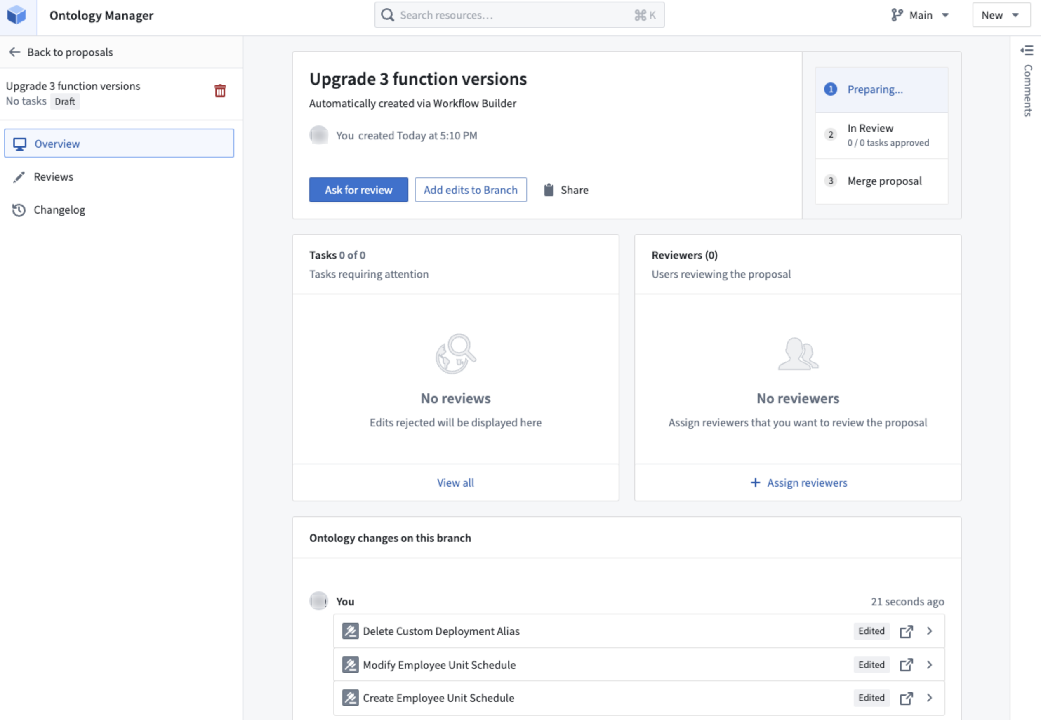Click the Ontology Manager cube logo
This screenshot has width=1041, height=720.
(x=18, y=15)
